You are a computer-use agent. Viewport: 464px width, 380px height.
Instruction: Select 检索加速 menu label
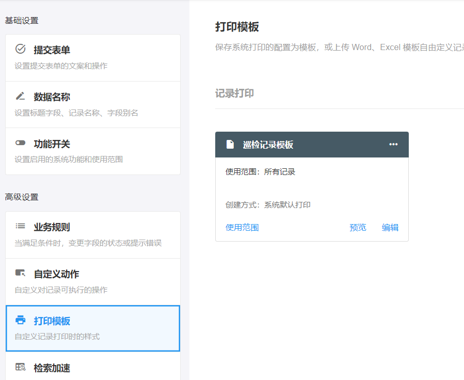click(52, 368)
